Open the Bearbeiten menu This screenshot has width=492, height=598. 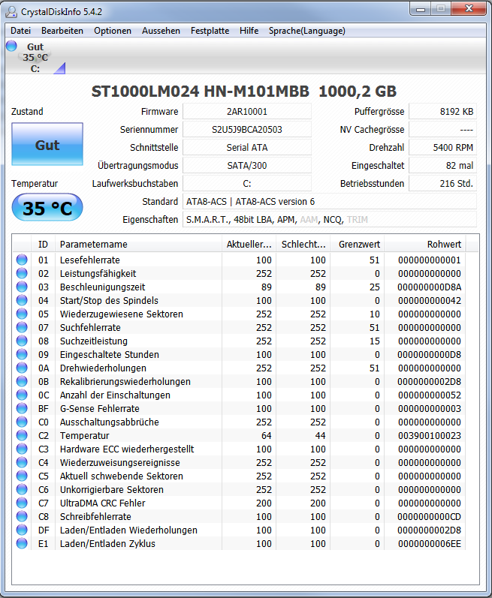[x=62, y=31]
